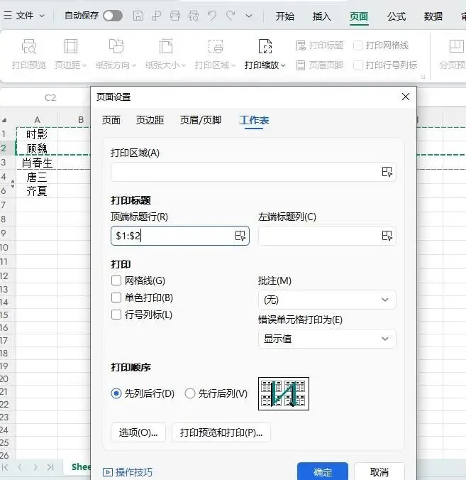Open the 错误单元格打印为 dropdown showing 显示值
The image size is (466, 480).
327,339
